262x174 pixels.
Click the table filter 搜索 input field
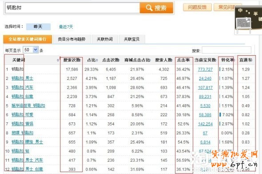click(x=226, y=50)
